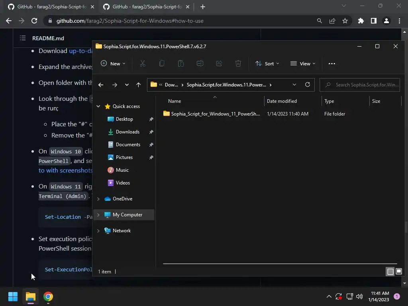Open Downloads in Quick access
Image resolution: width=408 pixels, height=306 pixels.
(x=127, y=132)
